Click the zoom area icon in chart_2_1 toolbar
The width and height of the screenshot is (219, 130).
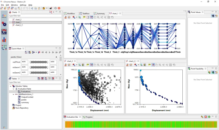pos(160,65)
